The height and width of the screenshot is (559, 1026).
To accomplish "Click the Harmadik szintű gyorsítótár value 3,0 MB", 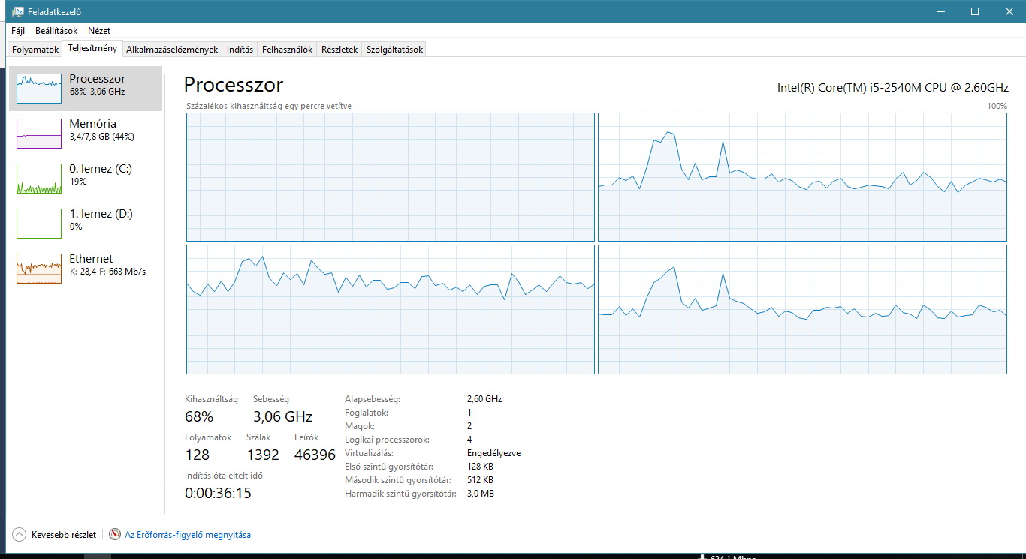I will [481, 494].
